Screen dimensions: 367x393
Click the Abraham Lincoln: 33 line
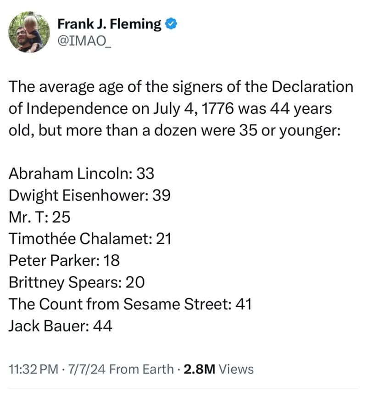click(x=81, y=174)
